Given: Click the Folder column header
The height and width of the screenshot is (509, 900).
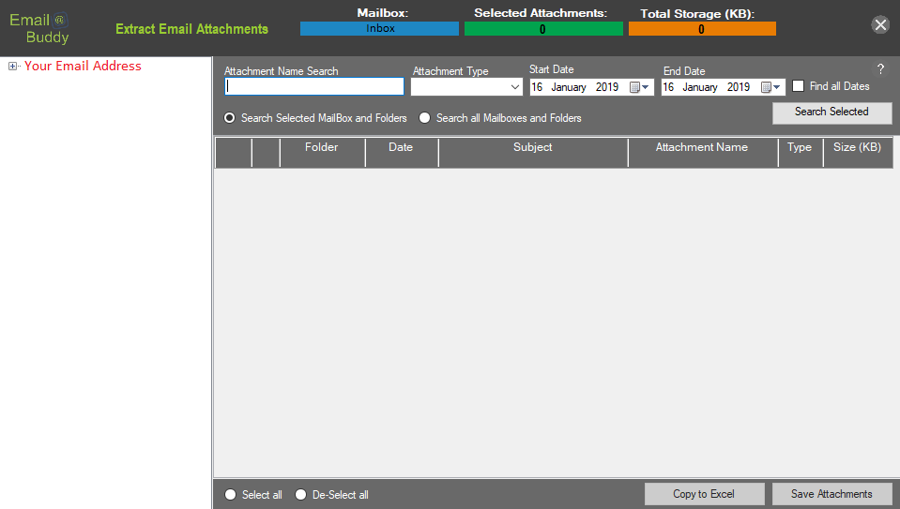Looking at the screenshot, I should (322, 152).
